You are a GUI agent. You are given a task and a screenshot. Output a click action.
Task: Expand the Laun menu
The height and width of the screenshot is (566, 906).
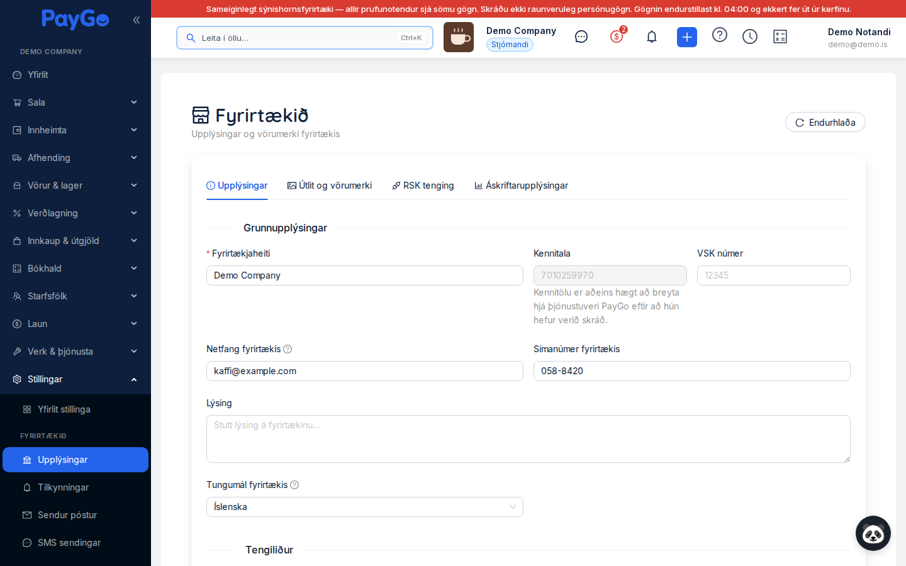click(75, 324)
